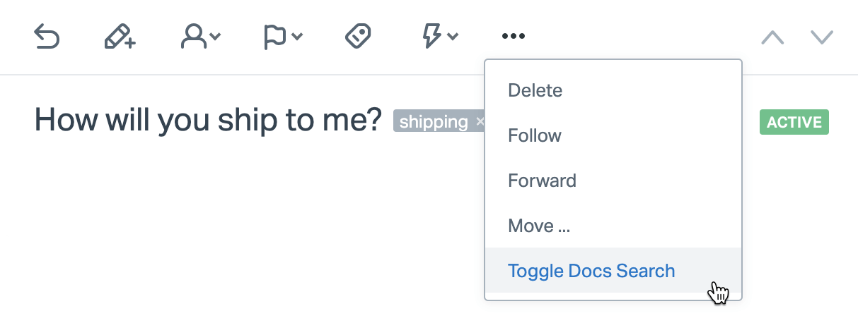
Task: Expand the chevron beside the lightning bolt
Action: click(453, 37)
